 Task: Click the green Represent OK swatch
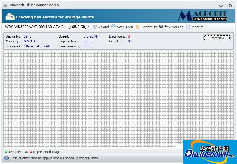pos(6,151)
